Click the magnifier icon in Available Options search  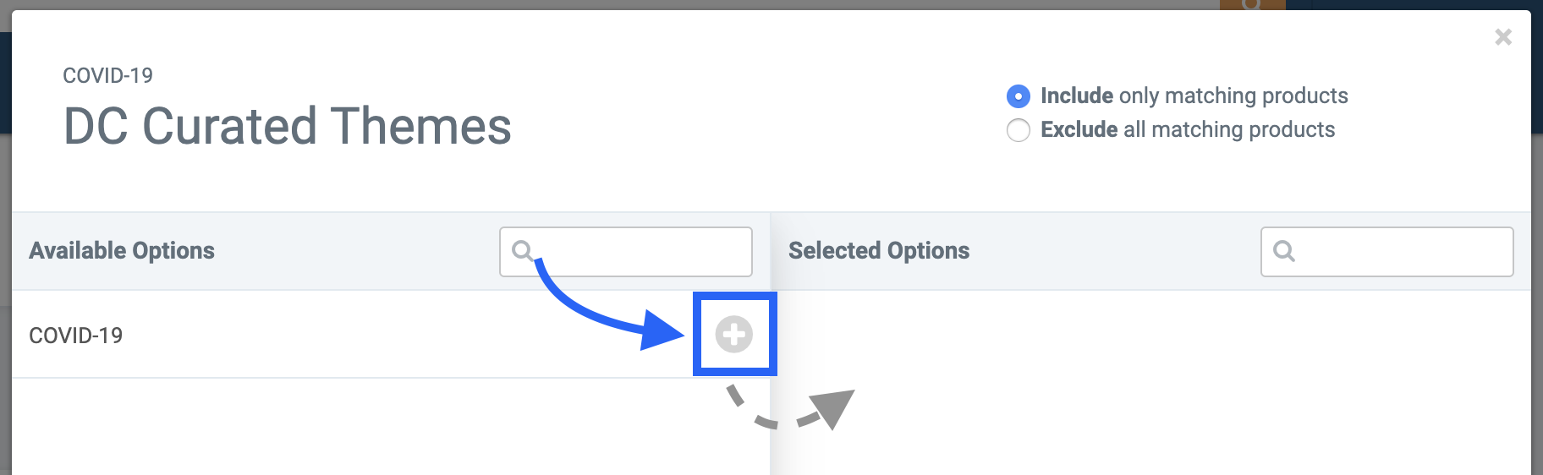click(523, 251)
